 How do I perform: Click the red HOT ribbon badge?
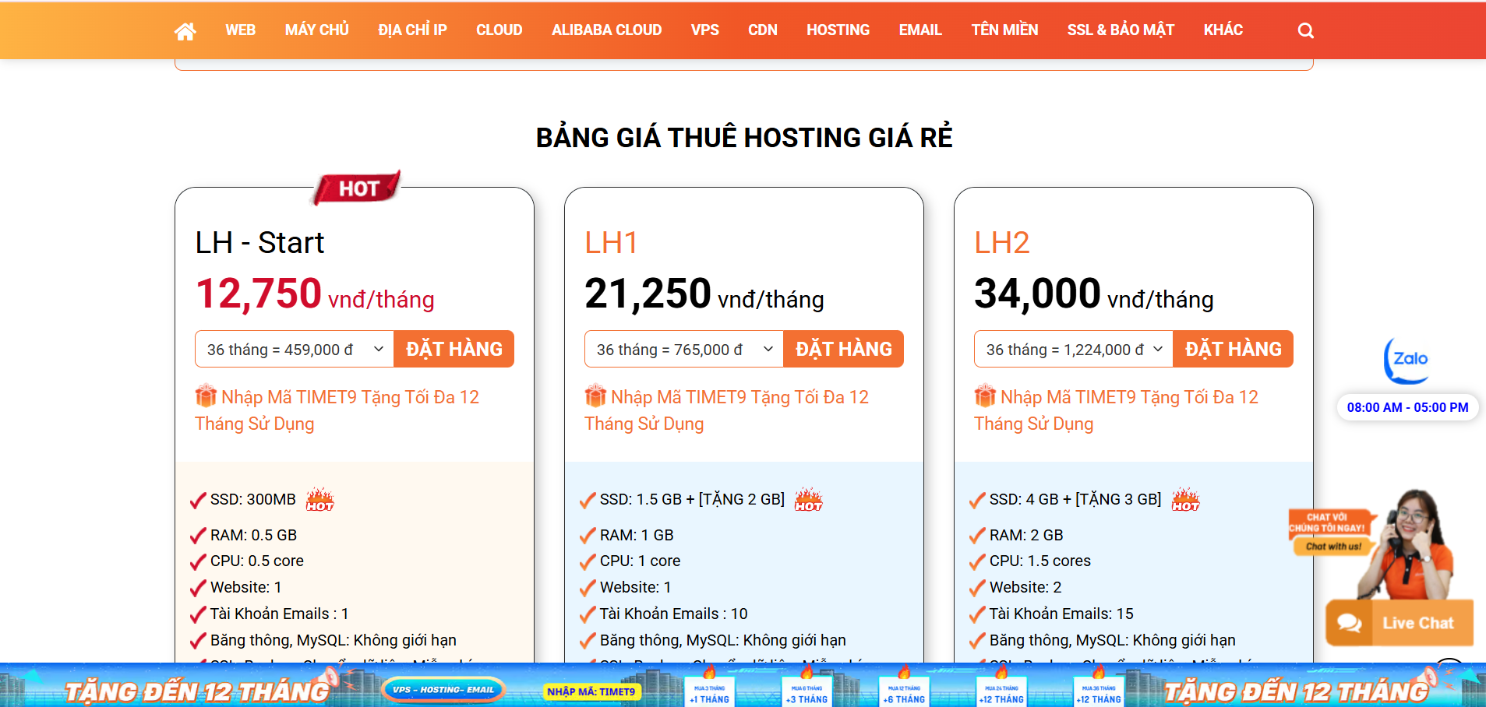coord(358,188)
